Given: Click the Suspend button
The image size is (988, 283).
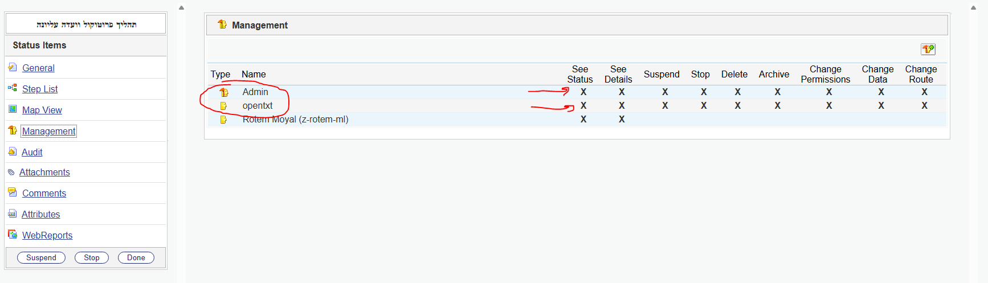Looking at the screenshot, I should [42, 257].
